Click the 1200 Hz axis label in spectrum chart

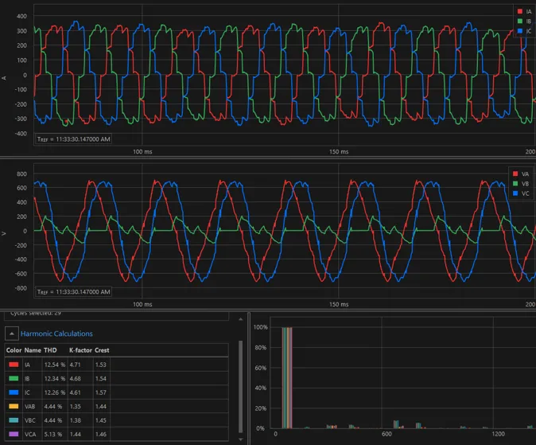point(498,434)
